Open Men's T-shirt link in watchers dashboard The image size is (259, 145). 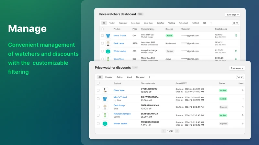119,35
